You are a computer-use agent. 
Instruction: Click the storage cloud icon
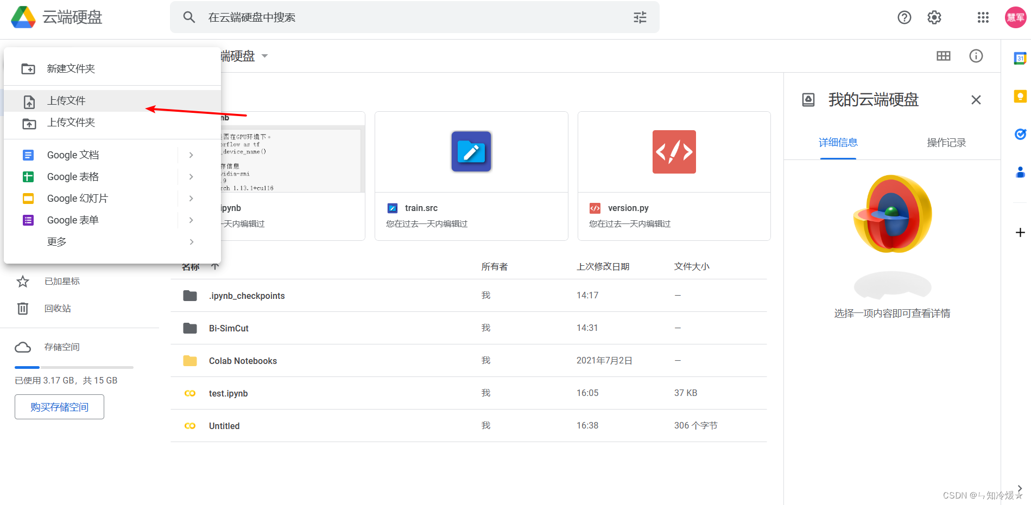click(x=23, y=347)
